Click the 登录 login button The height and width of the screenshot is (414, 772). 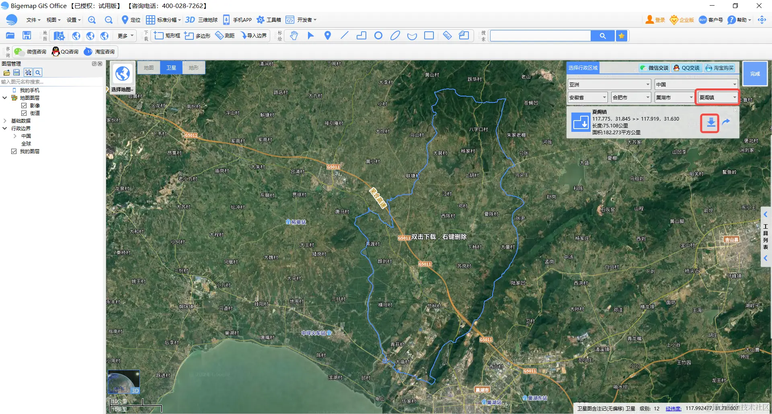655,20
